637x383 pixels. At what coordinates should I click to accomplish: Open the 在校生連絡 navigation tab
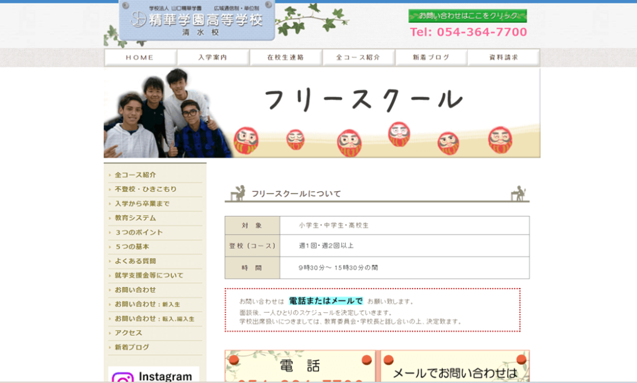point(286,58)
